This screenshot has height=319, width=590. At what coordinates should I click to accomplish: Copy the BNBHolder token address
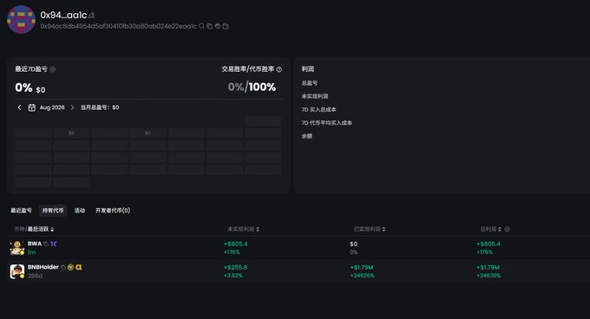pos(62,268)
